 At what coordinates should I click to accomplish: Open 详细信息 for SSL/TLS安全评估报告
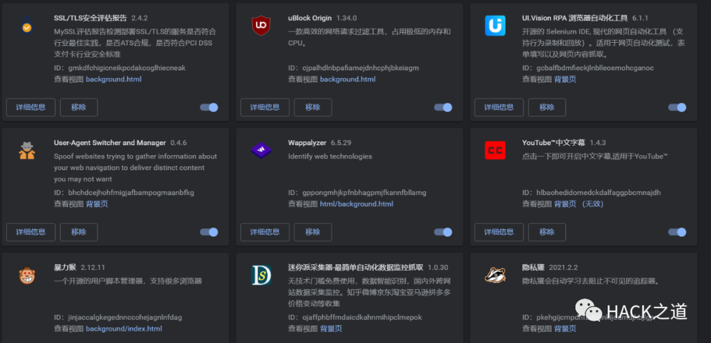tap(31, 107)
